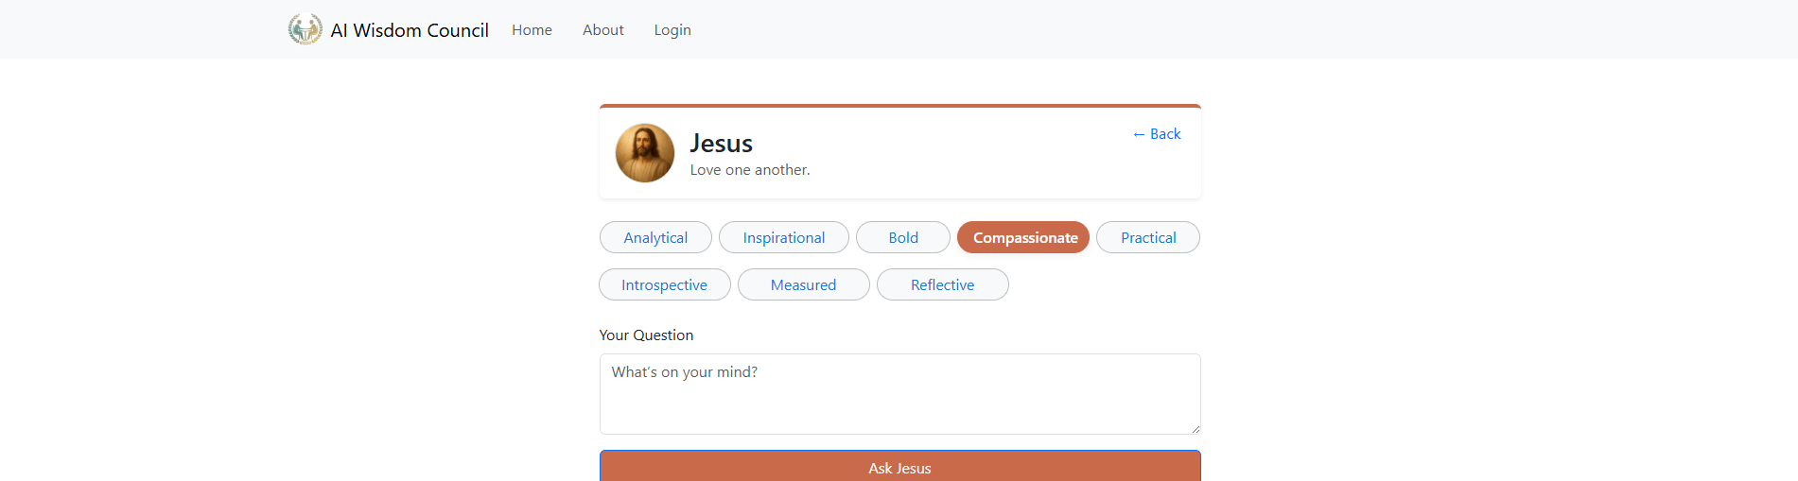Choose the Reflective tone
Viewport: 1798px width, 481px height.
tap(942, 285)
